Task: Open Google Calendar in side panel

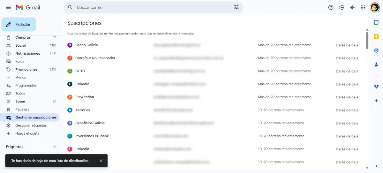Action: [376, 23]
